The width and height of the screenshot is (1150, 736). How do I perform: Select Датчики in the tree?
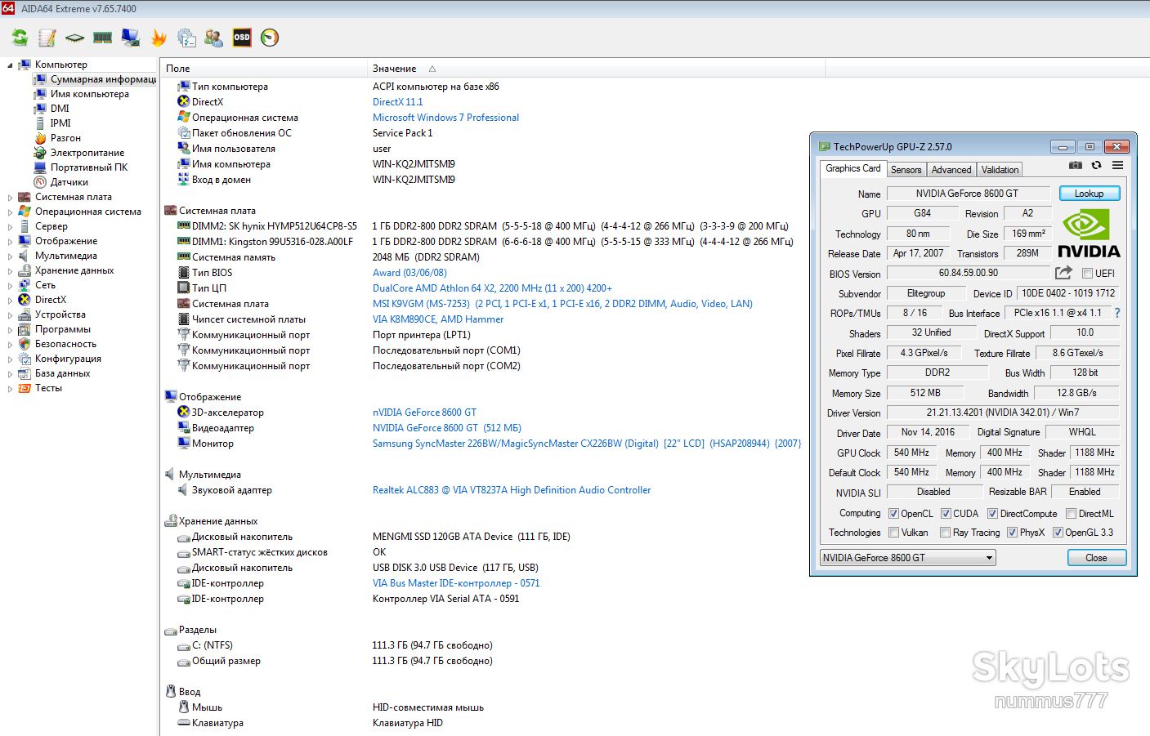pos(69,182)
